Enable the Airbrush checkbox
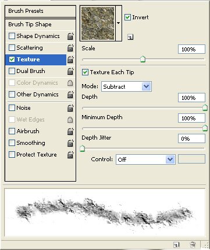Viewport: 210px width, 250px height. click(12, 131)
